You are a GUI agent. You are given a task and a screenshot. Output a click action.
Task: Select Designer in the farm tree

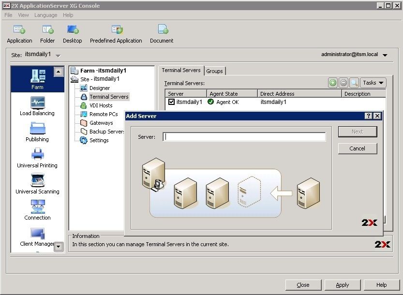pos(100,88)
